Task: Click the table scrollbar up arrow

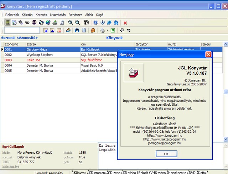Action: 226,44
